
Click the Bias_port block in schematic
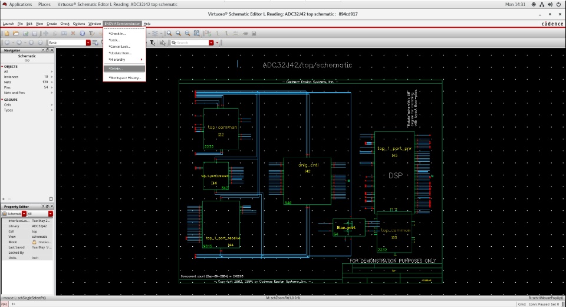[x=348, y=228]
